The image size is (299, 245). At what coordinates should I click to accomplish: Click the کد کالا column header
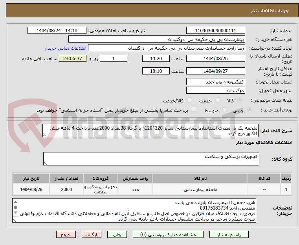click(x=264, y=179)
